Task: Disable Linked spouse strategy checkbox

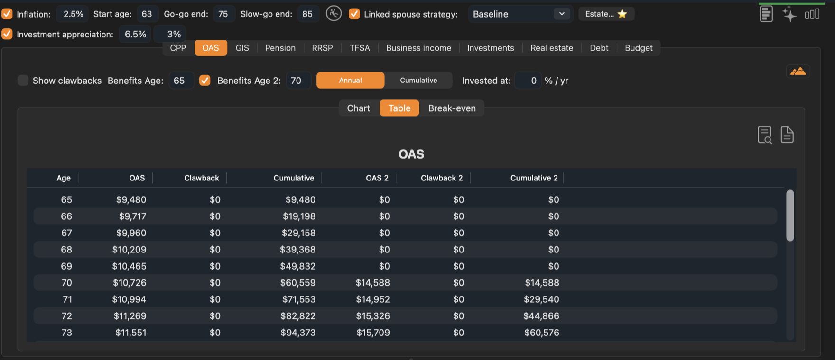Action: [354, 14]
